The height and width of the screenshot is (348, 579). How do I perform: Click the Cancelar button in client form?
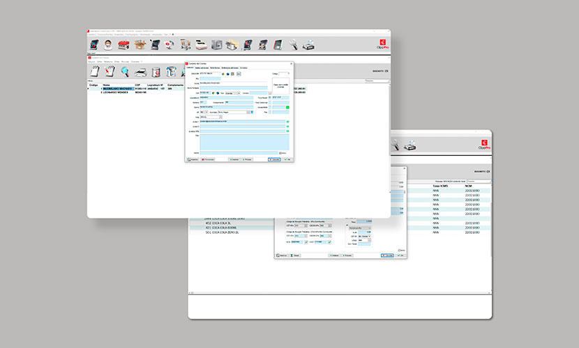pos(274,159)
